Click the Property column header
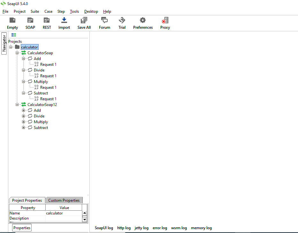Screen dimensions: 298x233 tap(27, 207)
